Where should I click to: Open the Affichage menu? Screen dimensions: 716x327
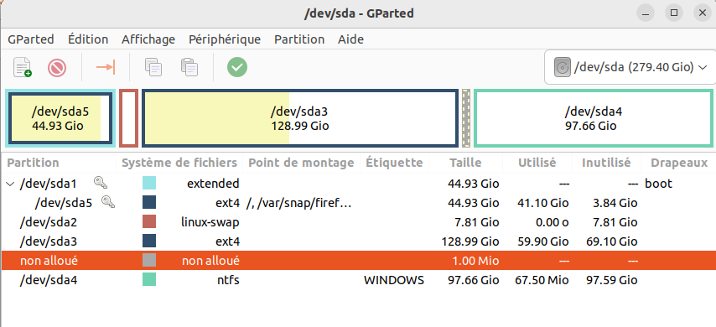pyautogui.click(x=148, y=39)
